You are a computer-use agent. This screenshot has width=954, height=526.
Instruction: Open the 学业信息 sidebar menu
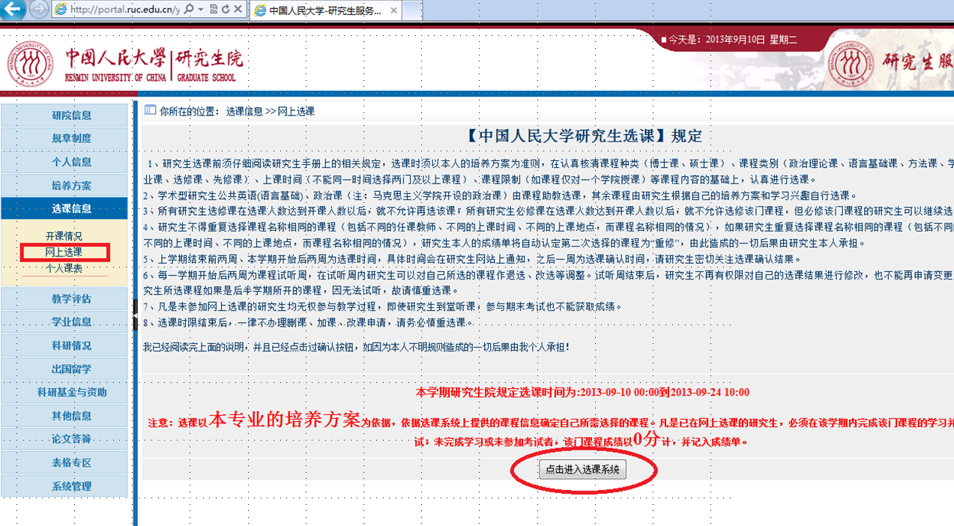64,322
